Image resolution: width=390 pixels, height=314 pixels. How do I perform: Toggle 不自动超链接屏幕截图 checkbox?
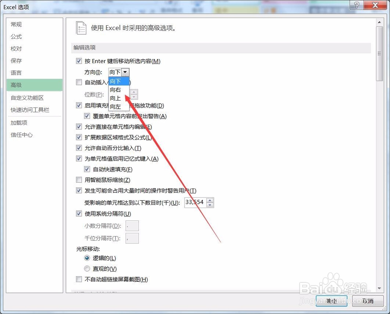point(79,279)
